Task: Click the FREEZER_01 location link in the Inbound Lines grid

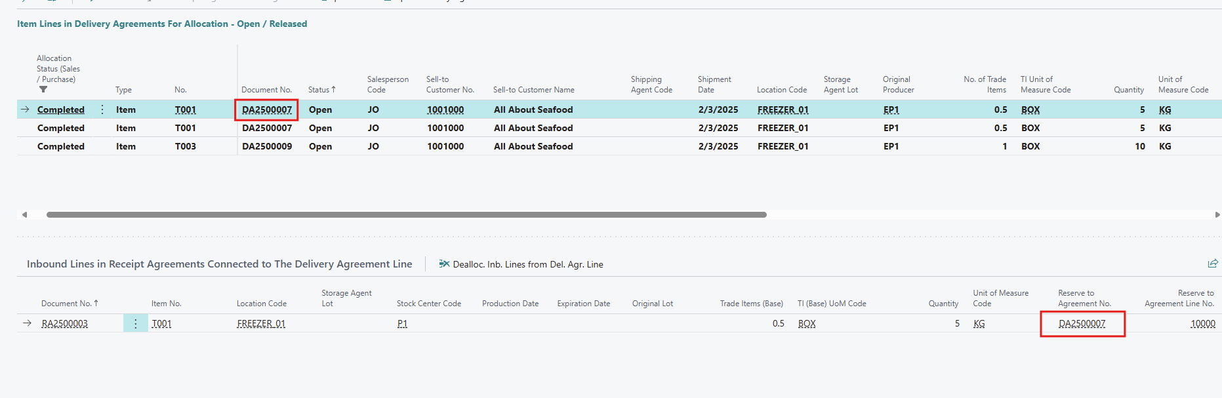Action: point(260,323)
